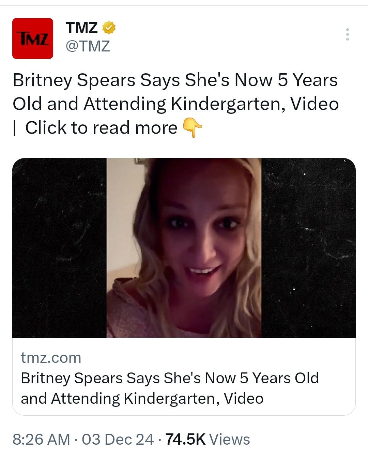Click the right black area of the preview image
Image resolution: width=368 pixels, height=460 pixels.
[x=309, y=248]
